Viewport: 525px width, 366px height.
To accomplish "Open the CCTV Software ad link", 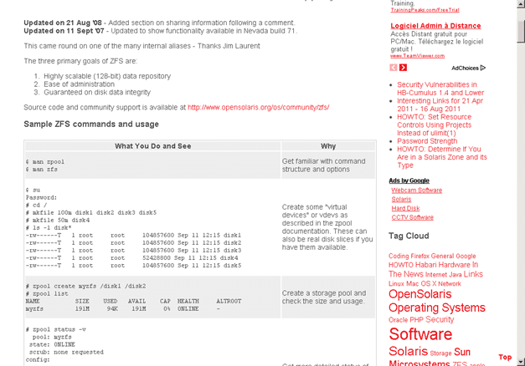I will click(x=413, y=217).
